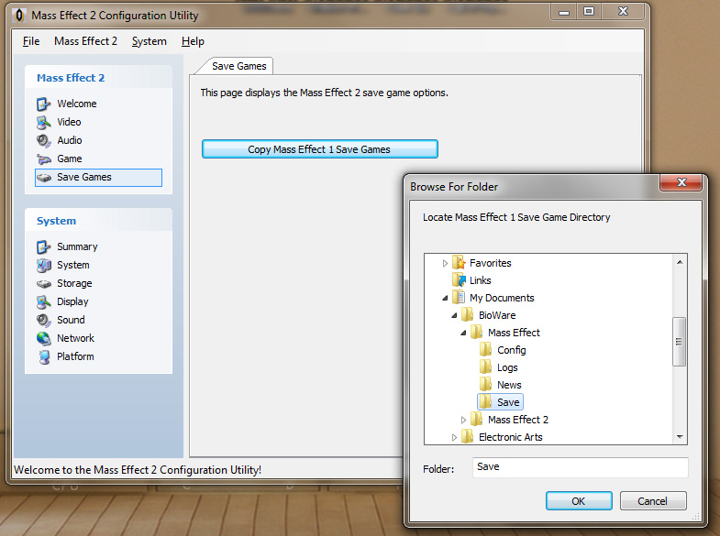This screenshot has width=720, height=536.
Task: Open the Game settings label
Action: click(x=70, y=159)
